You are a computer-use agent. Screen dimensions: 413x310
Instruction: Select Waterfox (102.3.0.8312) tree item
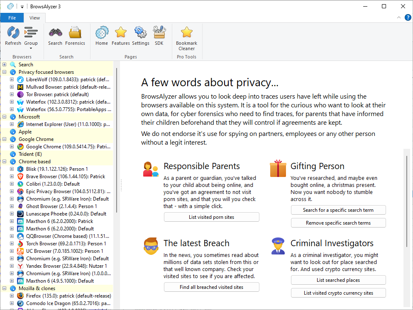[68, 102]
